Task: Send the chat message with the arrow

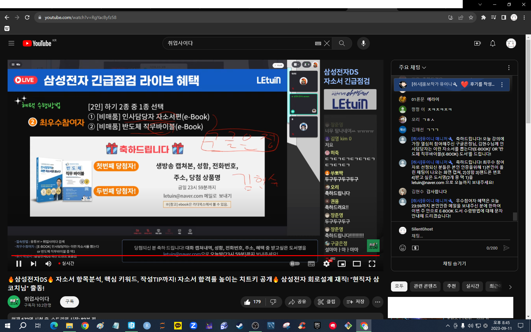Action: [506, 248]
